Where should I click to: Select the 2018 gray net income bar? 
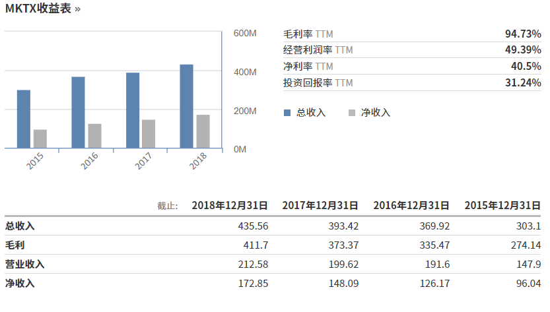(x=203, y=131)
